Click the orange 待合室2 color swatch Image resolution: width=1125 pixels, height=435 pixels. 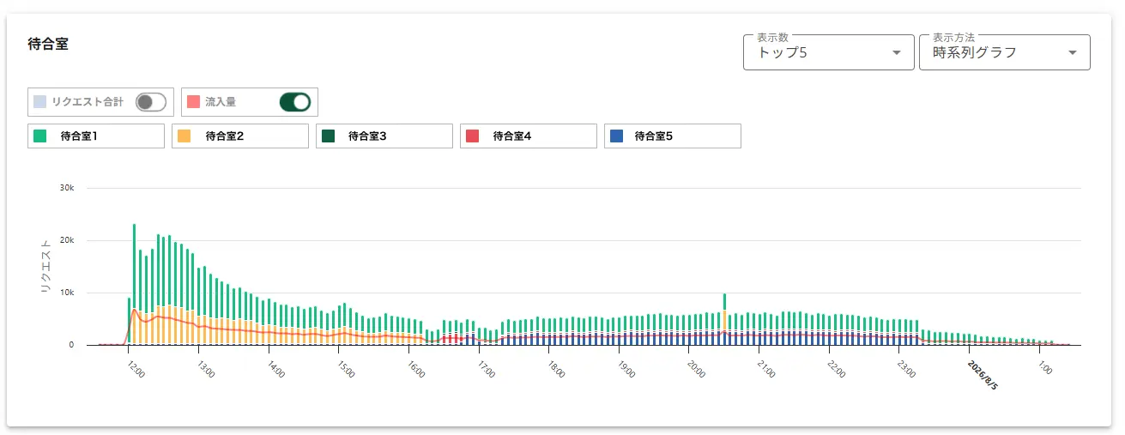click(x=184, y=136)
